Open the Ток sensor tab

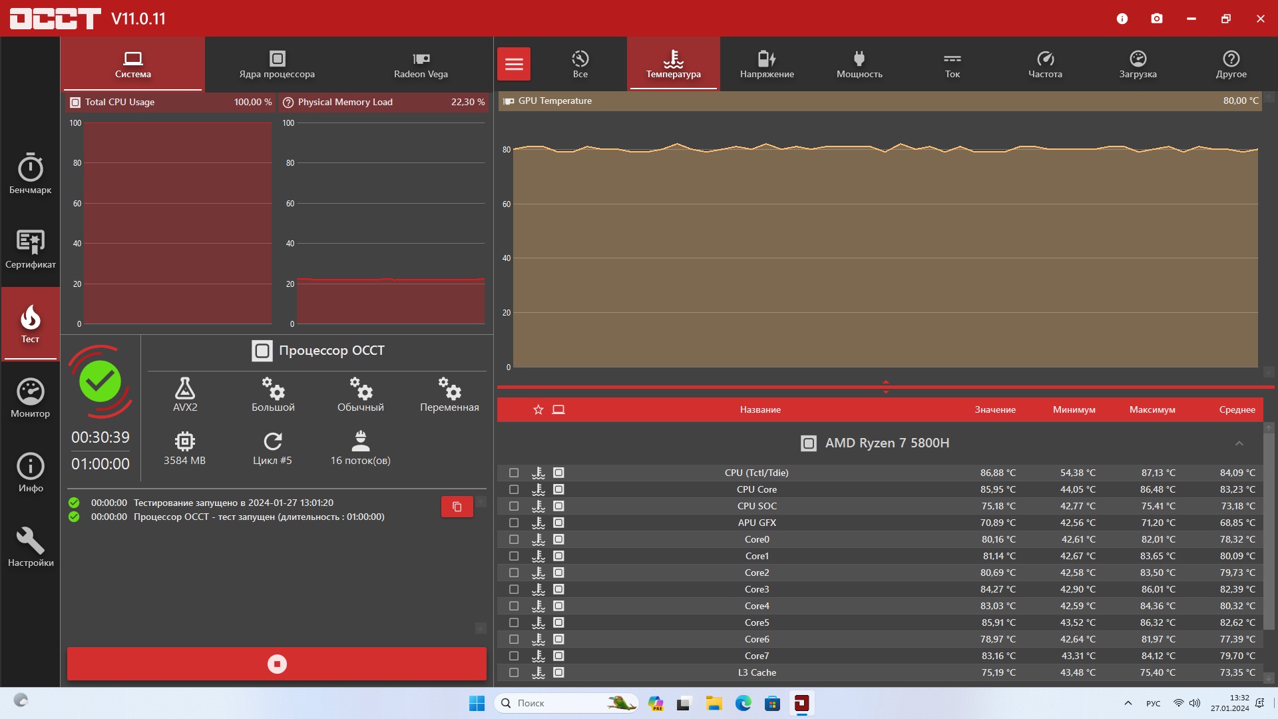pyautogui.click(x=953, y=64)
